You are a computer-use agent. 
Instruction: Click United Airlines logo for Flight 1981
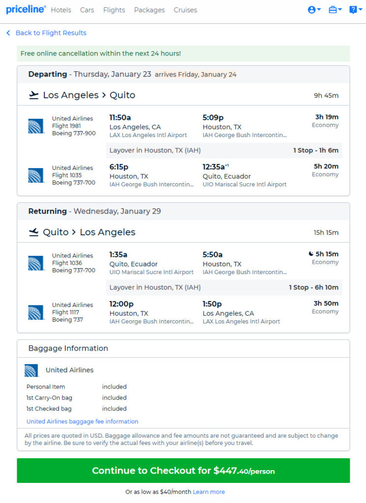pos(35,126)
